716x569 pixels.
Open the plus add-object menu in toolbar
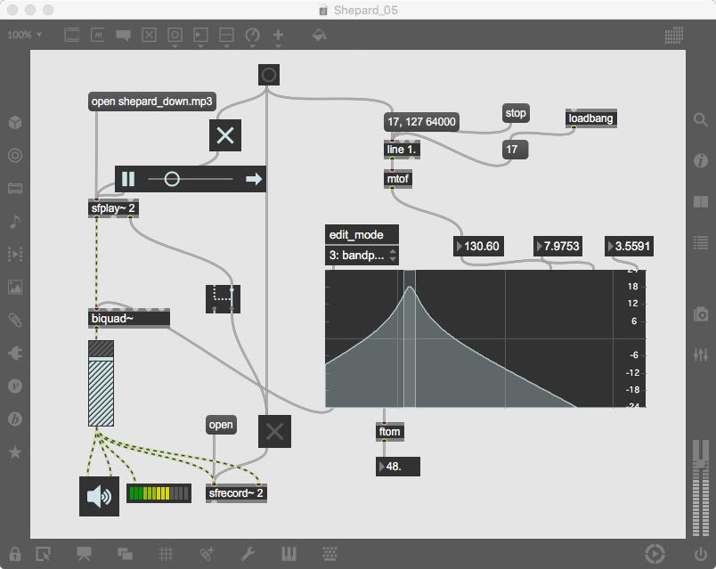coord(278,35)
